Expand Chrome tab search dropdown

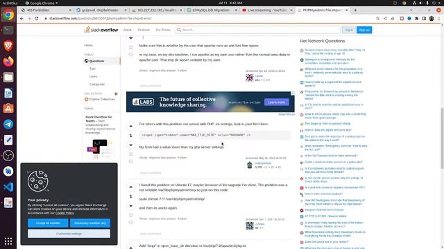tap(411, 10)
